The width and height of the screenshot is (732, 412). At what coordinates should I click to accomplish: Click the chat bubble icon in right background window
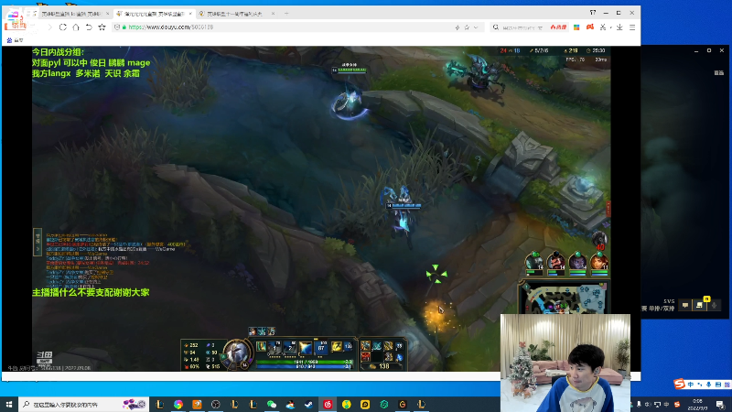[x=684, y=305]
